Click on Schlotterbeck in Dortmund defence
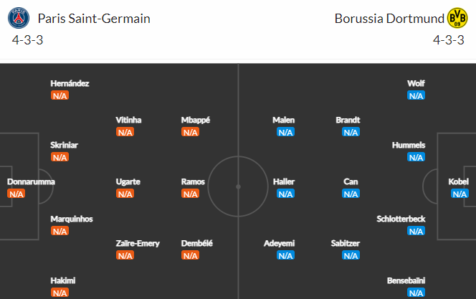 tap(401, 219)
